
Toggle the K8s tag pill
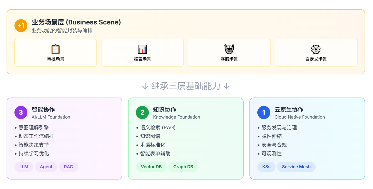(266, 167)
